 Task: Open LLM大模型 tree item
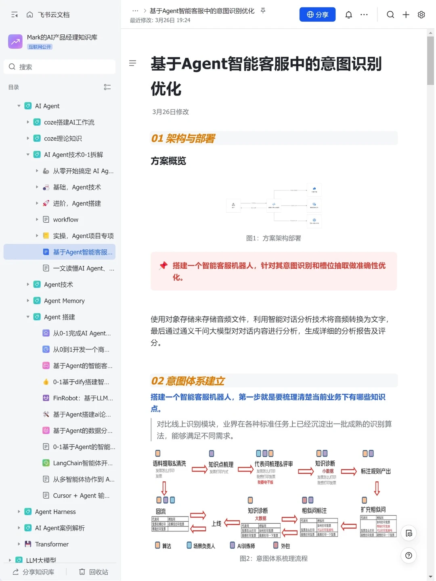[x=60, y=560]
